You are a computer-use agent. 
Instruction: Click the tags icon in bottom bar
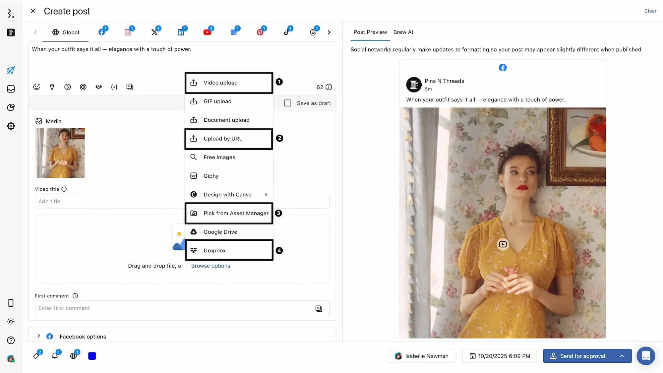click(36, 356)
